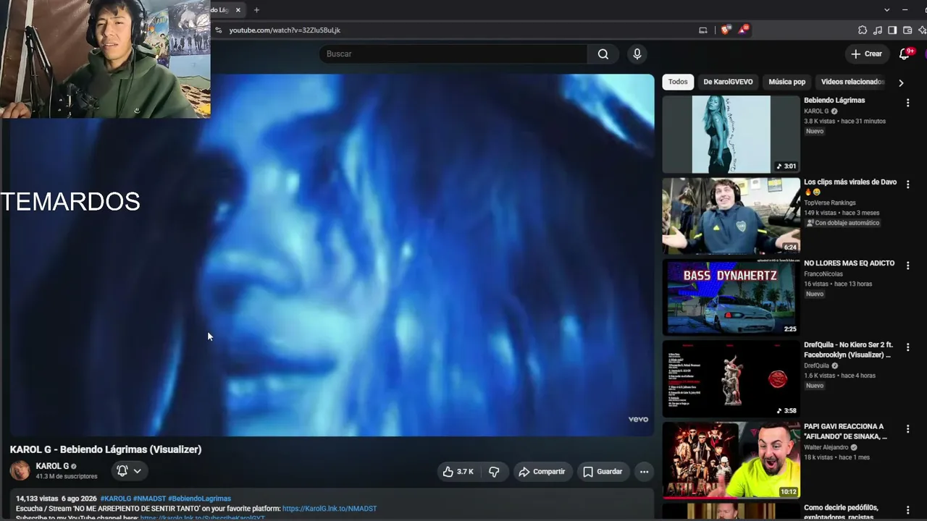Click the vevo logo on video player
This screenshot has height=521, width=927.
click(x=638, y=419)
